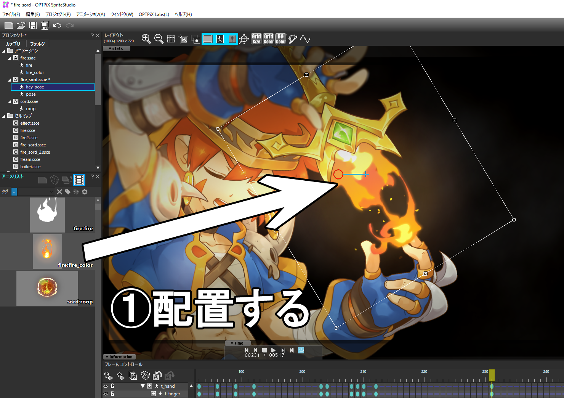Viewport: 564px width, 398px height.
Task: Collapse the fire_sord.ssae node
Action: pos(10,80)
